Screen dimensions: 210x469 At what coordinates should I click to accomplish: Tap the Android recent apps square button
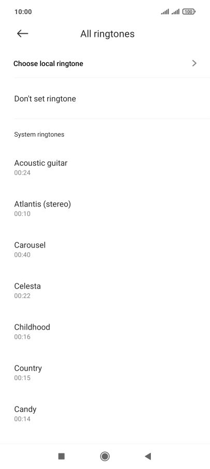tap(61, 456)
